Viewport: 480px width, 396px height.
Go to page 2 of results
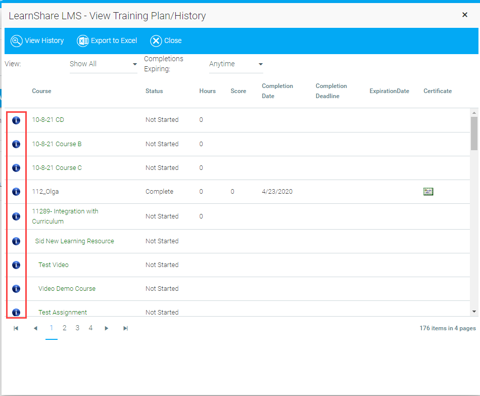click(x=65, y=328)
